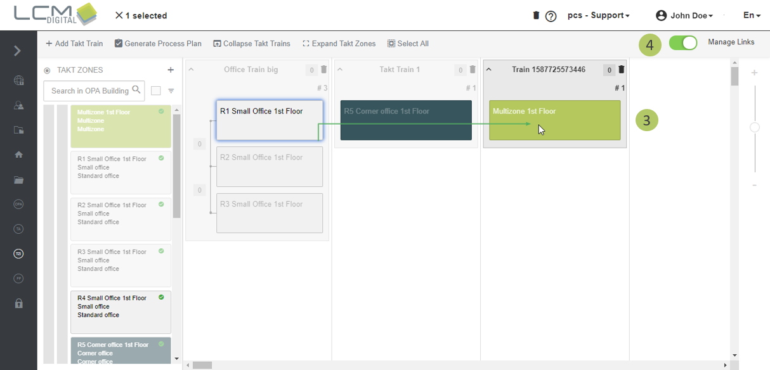Collapse the Train 1587725573446 column

[x=488, y=70]
